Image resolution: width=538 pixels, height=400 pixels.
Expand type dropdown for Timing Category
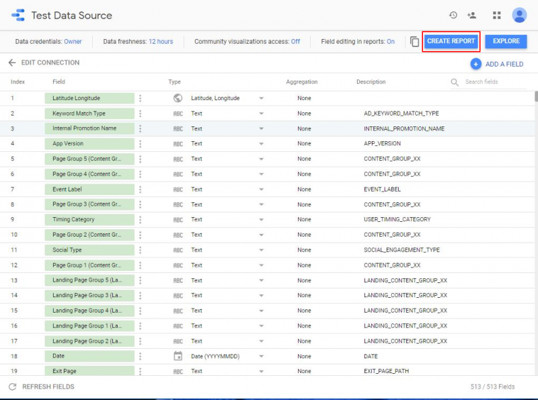pyautogui.click(x=261, y=220)
